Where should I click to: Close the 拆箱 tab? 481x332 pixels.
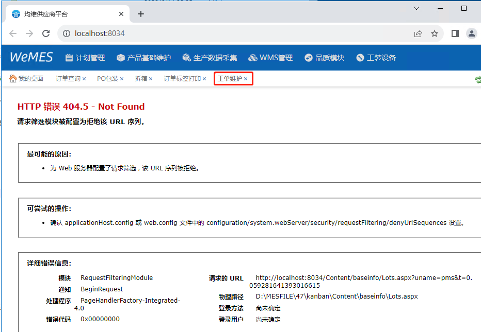point(151,79)
